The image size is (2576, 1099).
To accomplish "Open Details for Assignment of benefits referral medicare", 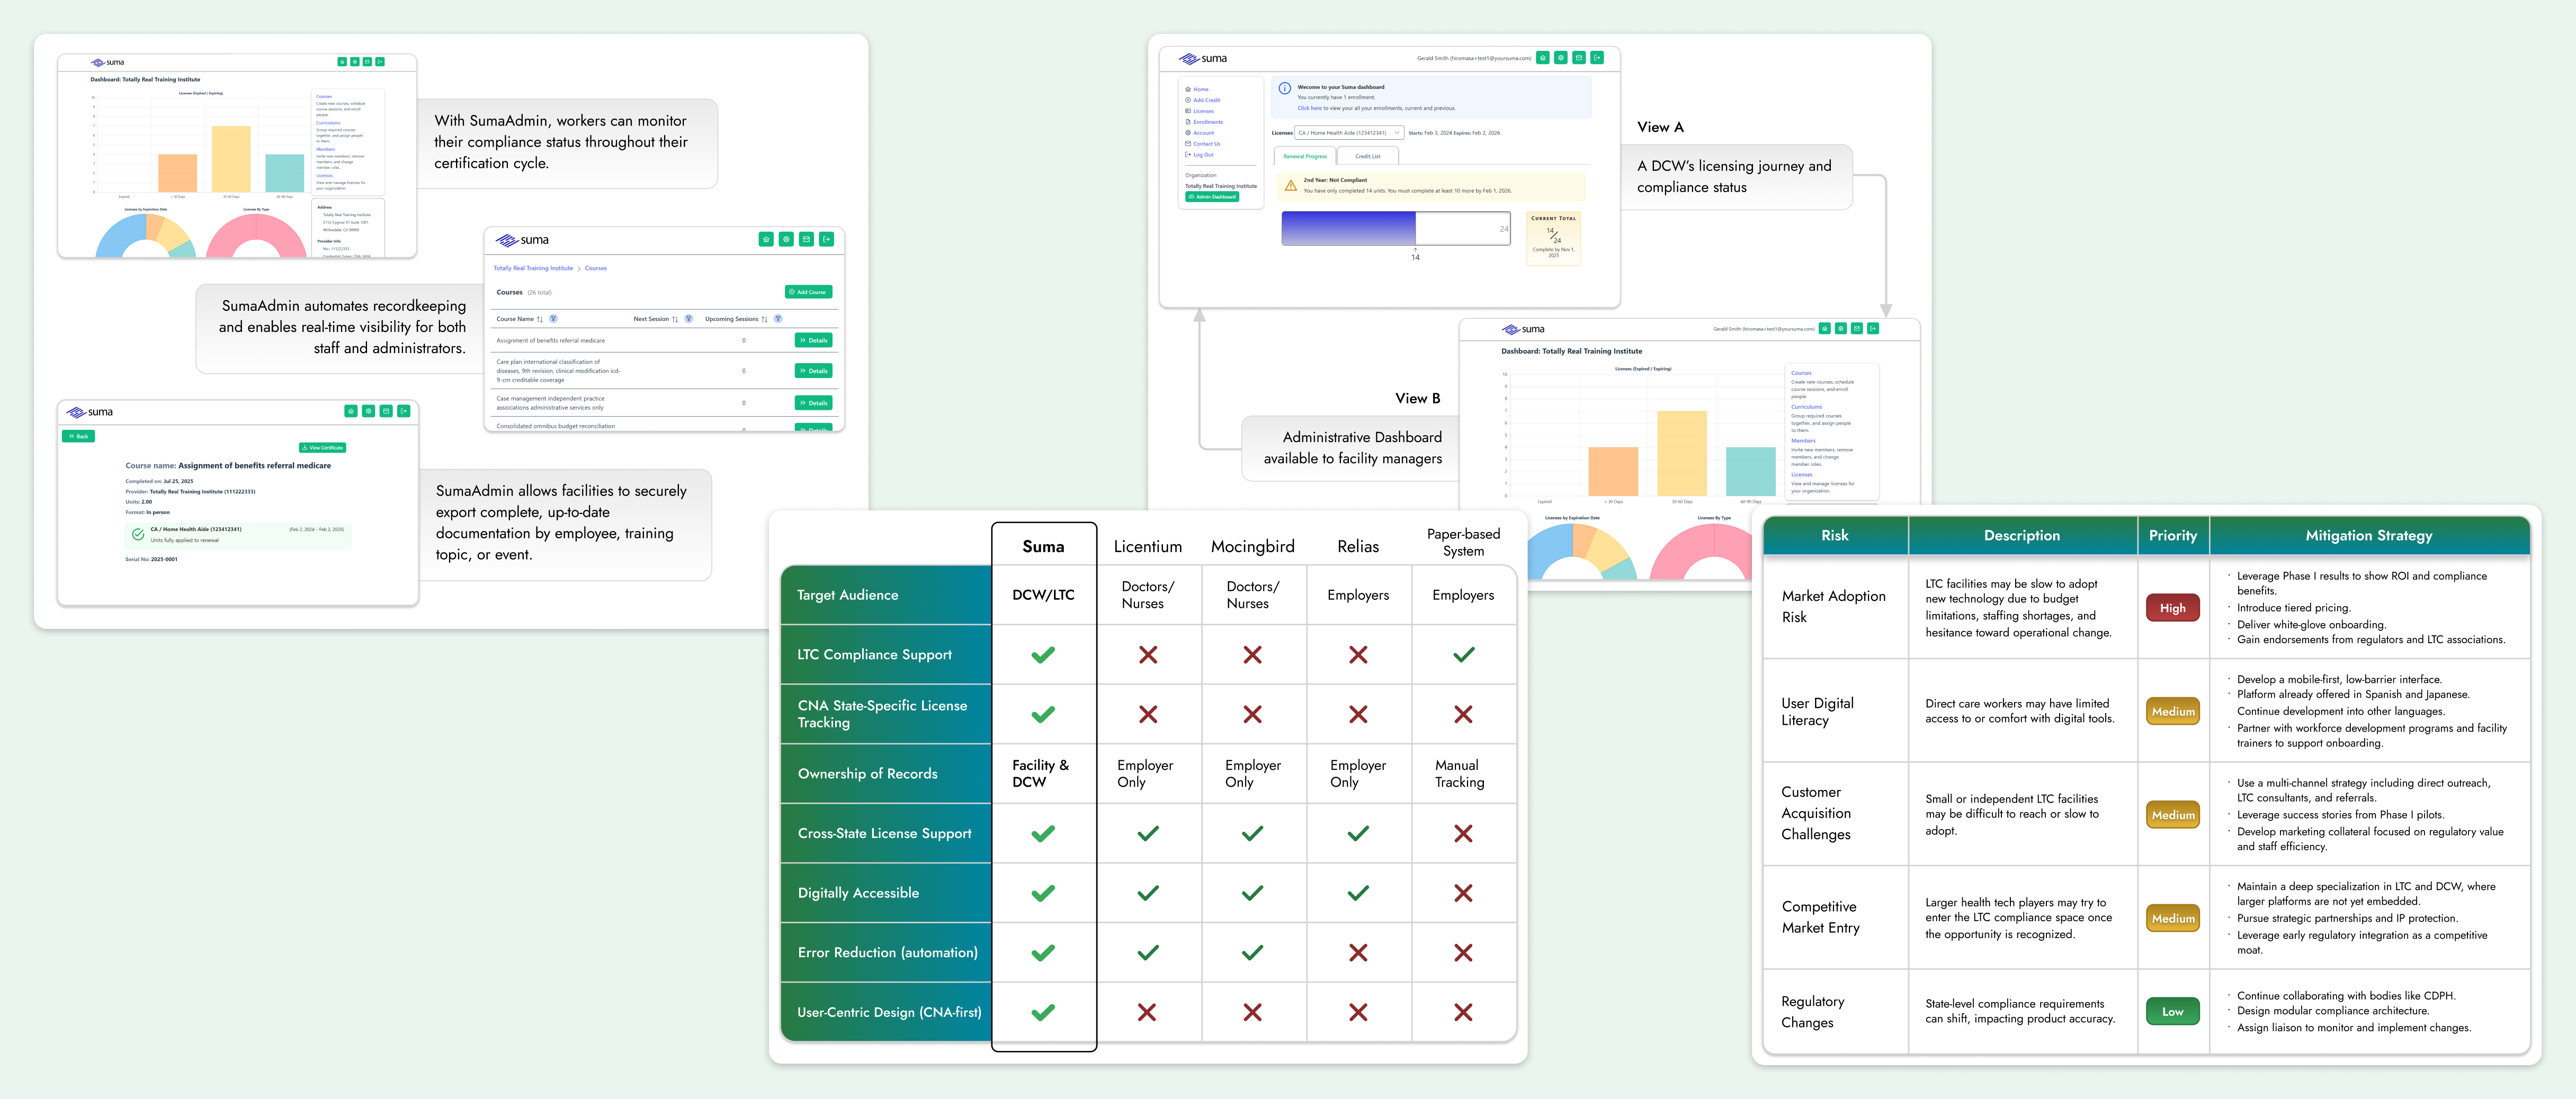I will click(814, 340).
